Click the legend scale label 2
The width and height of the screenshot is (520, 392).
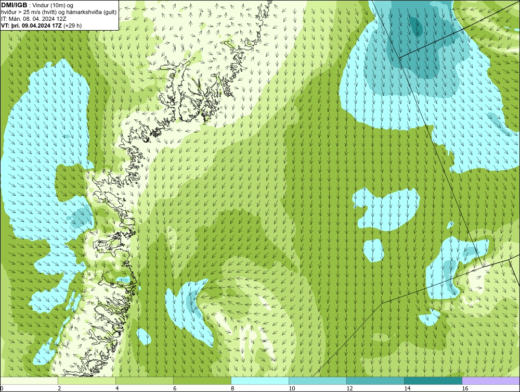point(59,388)
